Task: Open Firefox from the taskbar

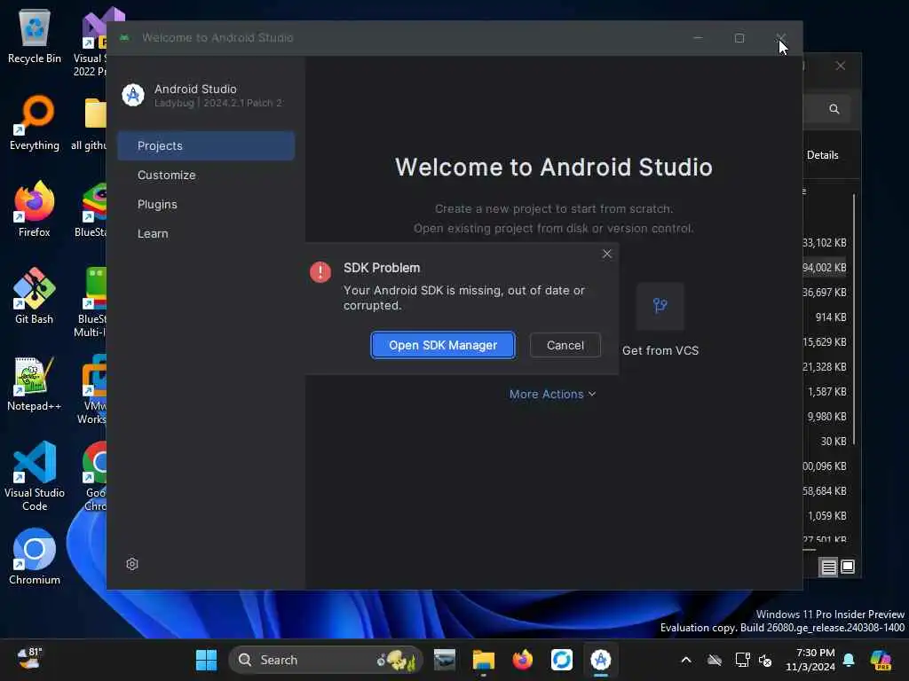Action: tap(522, 660)
